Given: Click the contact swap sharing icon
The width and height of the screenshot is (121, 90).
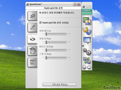Looking at the screenshot, I should (87, 60).
